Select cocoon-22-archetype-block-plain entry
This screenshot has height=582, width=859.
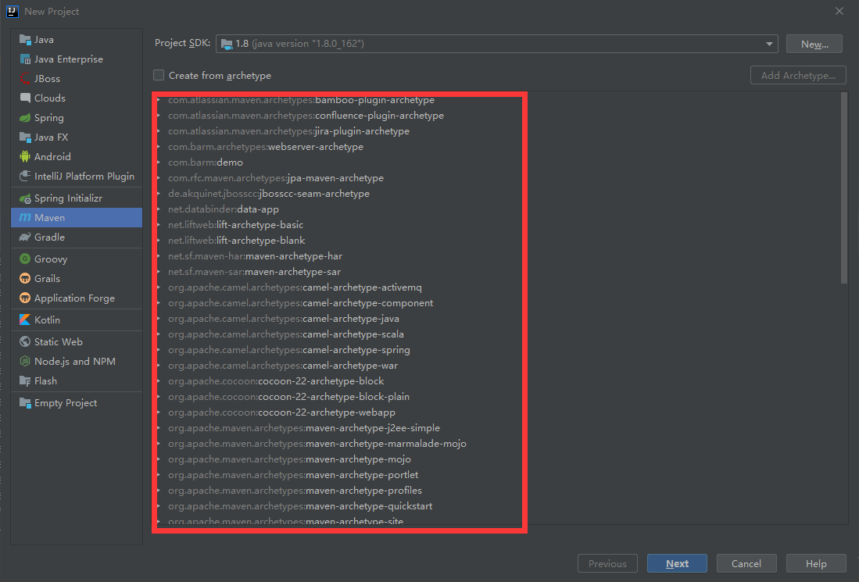tap(288, 396)
